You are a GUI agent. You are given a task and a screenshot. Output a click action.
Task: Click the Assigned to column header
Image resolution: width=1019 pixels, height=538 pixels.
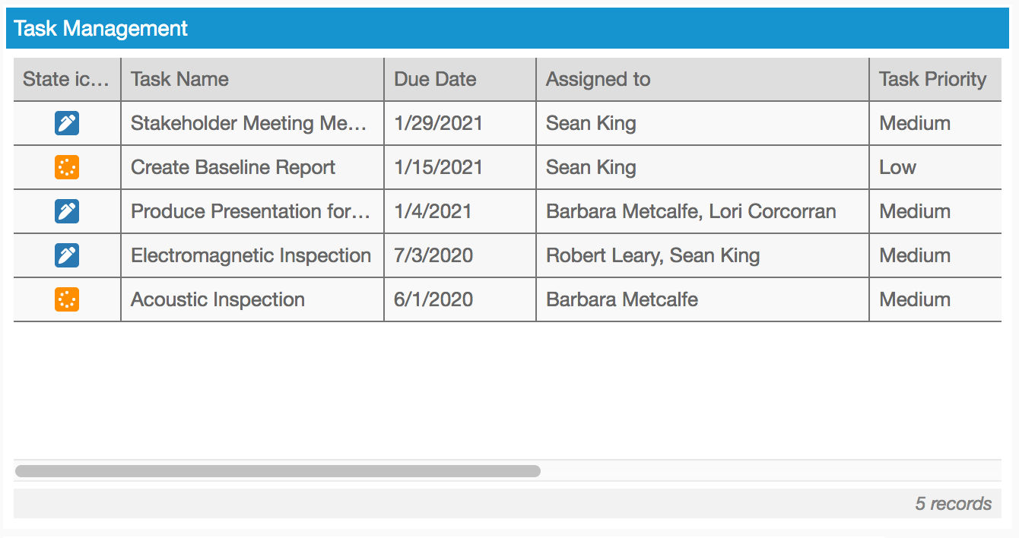pyautogui.click(x=598, y=79)
